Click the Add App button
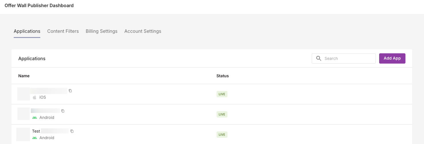This screenshot has width=424, height=144. 392,58
